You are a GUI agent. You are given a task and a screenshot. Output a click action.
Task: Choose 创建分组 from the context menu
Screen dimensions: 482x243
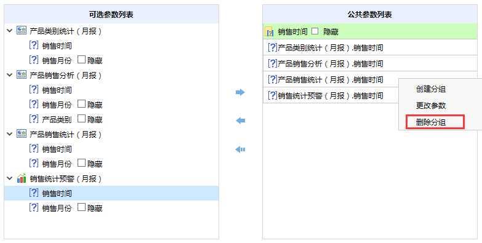[x=431, y=89]
